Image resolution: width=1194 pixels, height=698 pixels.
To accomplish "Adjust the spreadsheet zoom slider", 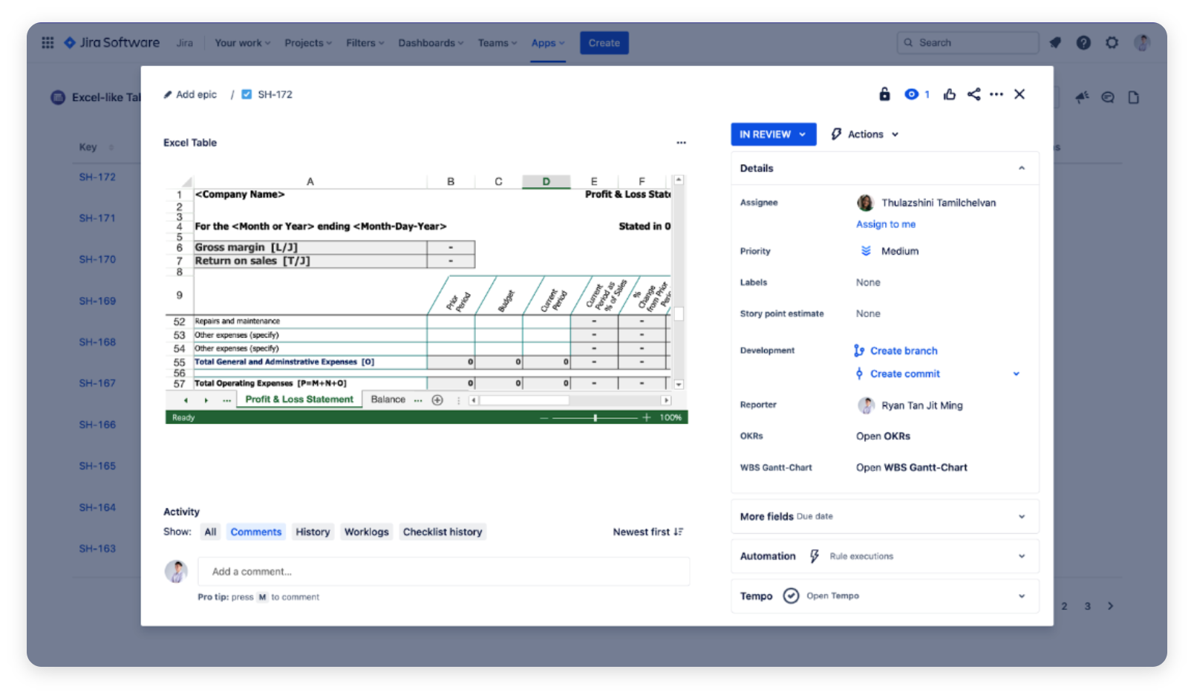I will coord(595,417).
